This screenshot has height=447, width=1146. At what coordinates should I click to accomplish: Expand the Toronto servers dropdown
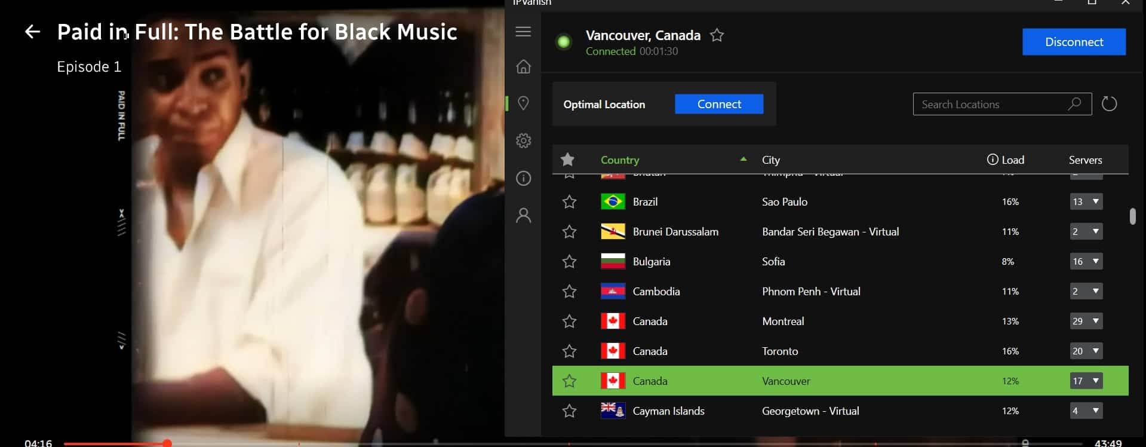point(1086,351)
